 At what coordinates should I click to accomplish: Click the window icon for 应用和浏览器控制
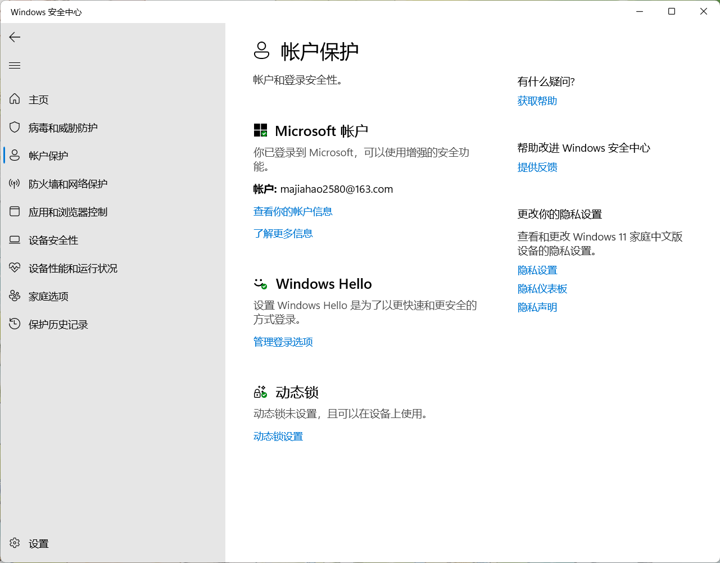pos(15,212)
